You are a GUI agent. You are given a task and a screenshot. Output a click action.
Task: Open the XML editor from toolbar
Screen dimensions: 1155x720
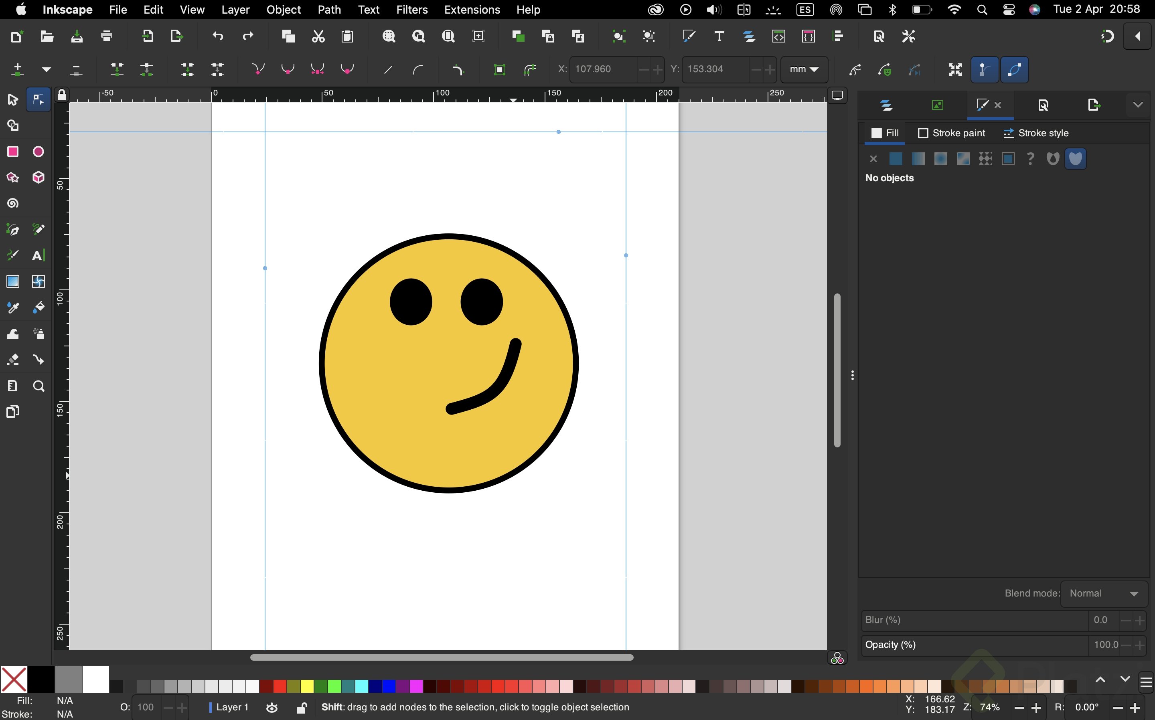click(x=778, y=36)
